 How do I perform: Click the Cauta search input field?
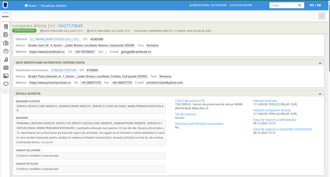tap(283, 5)
